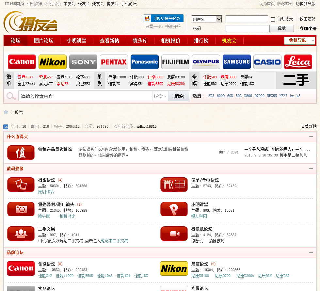Viewport: 320px width, 291px height.
Task: Collapse the 品牌论坛 section
Action: (311, 253)
